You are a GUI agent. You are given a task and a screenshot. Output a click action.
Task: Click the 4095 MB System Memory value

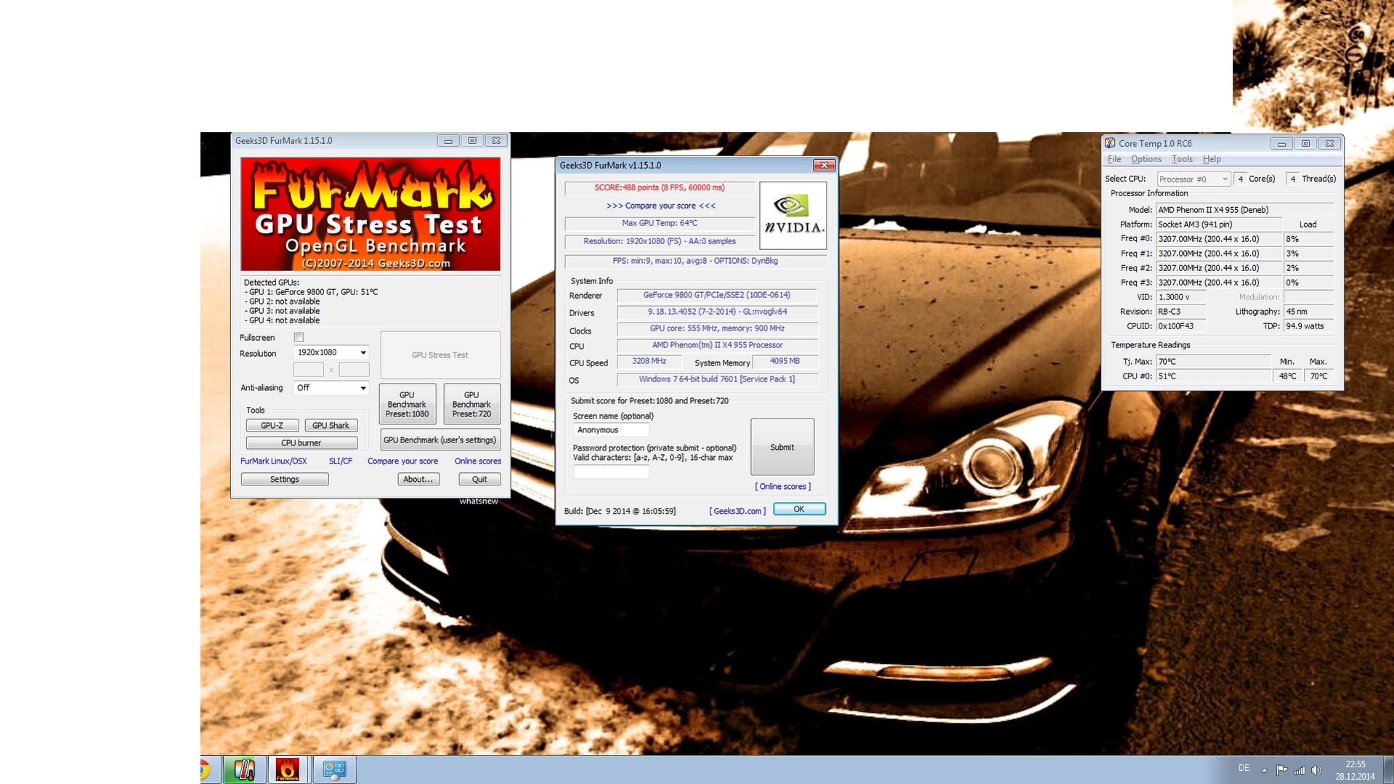click(785, 361)
